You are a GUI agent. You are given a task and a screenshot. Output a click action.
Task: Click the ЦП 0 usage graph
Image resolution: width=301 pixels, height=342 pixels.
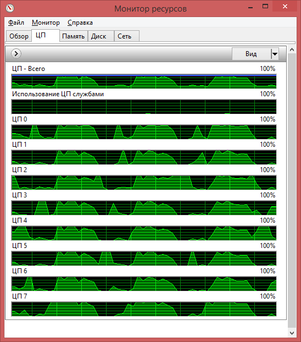tap(144, 132)
